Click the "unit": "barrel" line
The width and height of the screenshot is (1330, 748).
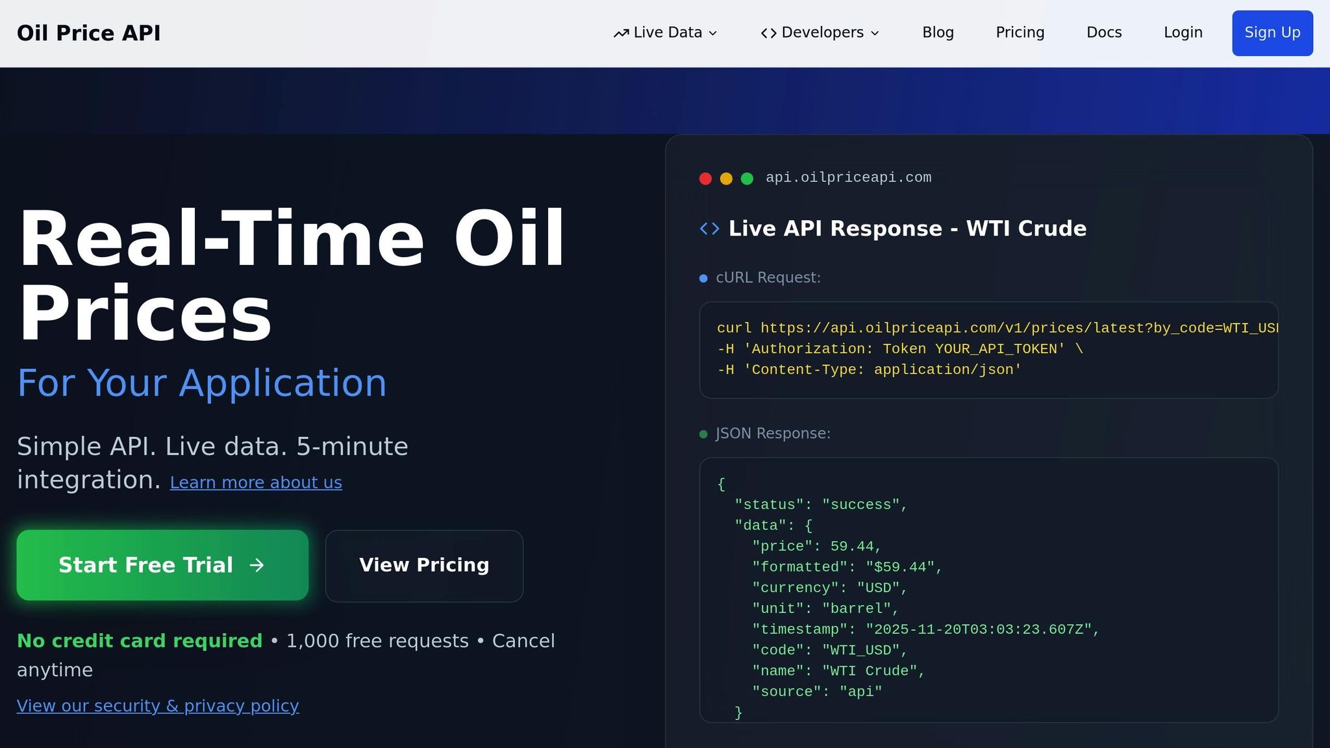(825, 608)
